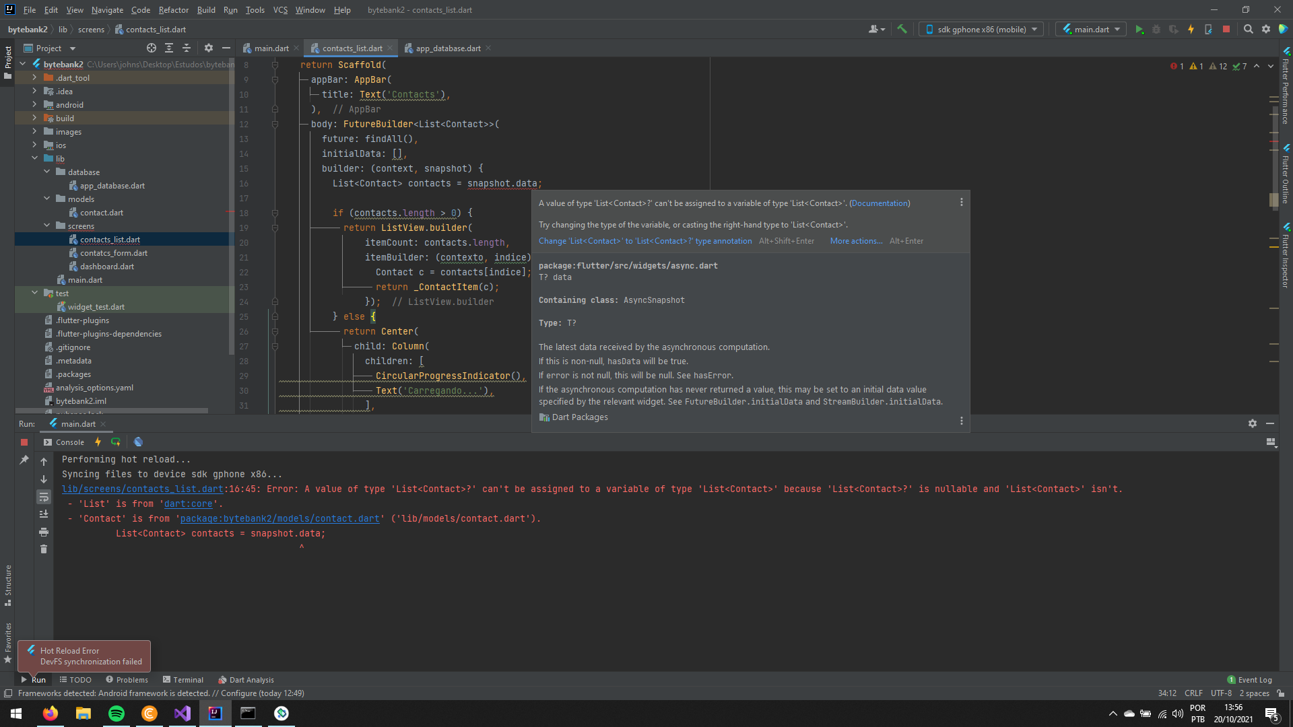Image resolution: width=1293 pixels, height=727 pixels.
Task: Open the Documentation link in the error tooltip
Action: pos(880,203)
